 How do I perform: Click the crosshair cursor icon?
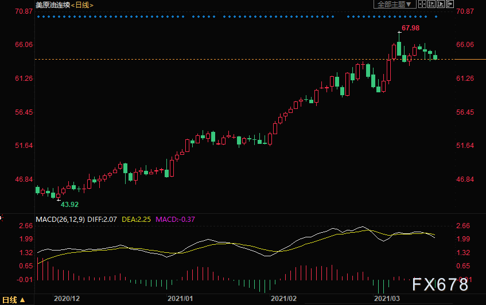point(422,5)
